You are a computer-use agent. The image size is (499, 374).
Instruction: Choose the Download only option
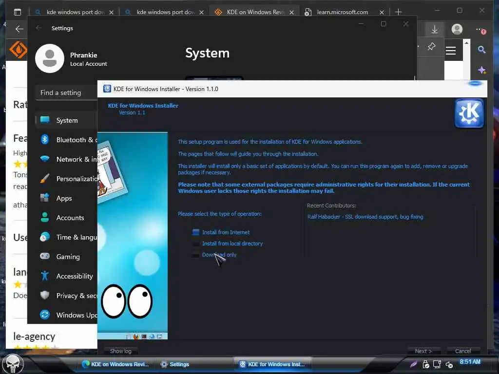point(214,255)
